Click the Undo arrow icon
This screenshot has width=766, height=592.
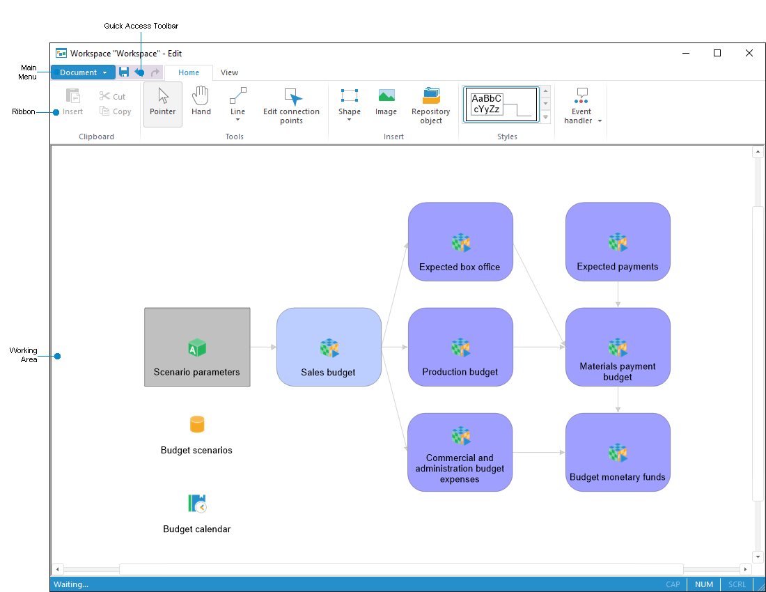tap(140, 72)
